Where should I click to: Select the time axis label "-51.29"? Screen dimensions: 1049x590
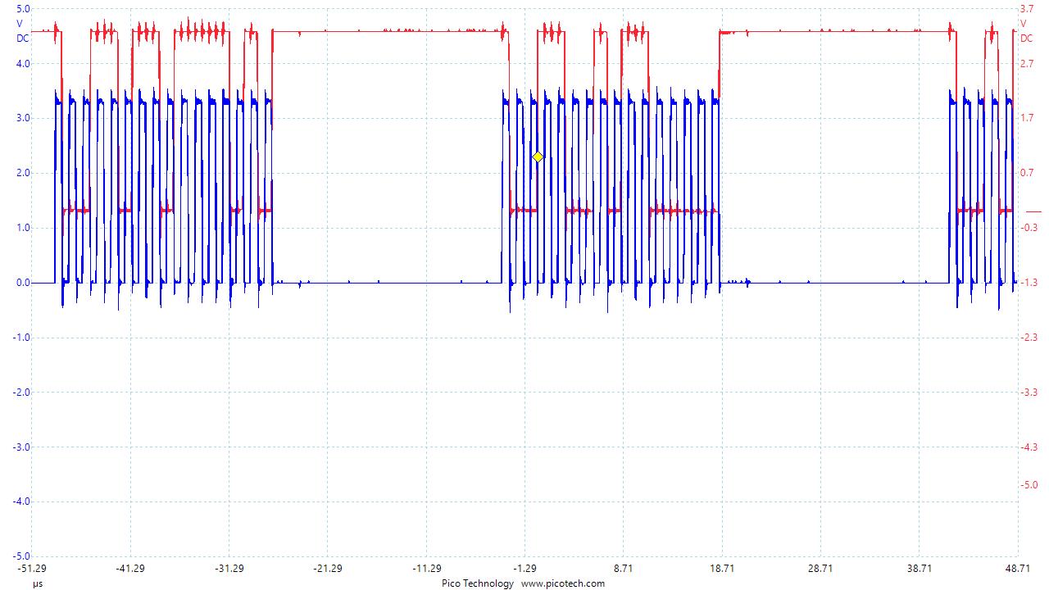(x=32, y=568)
